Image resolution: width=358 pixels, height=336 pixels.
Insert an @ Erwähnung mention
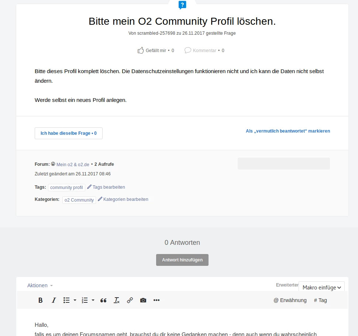click(290, 300)
